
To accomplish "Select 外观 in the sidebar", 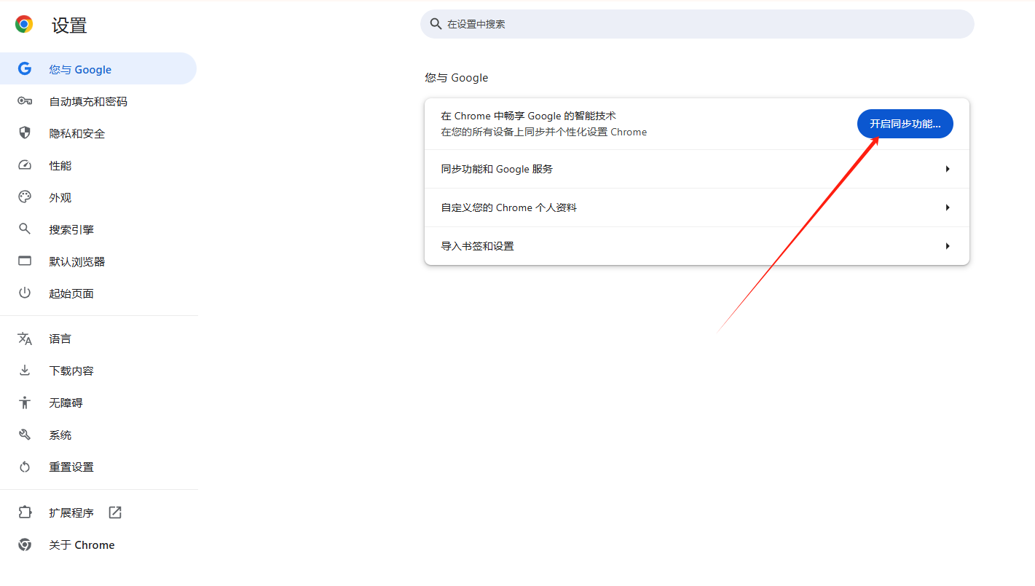I will pos(98,197).
